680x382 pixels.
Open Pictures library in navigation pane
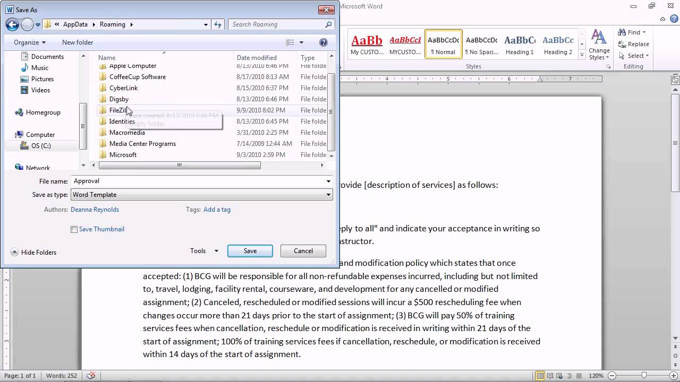click(x=42, y=79)
